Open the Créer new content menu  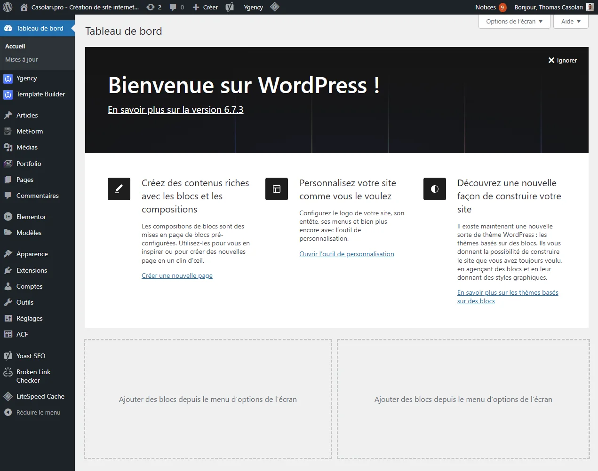point(206,7)
